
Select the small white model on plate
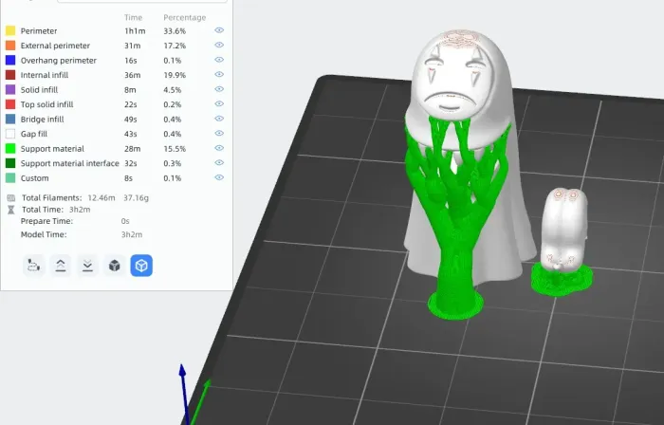pyautogui.click(x=563, y=229)
